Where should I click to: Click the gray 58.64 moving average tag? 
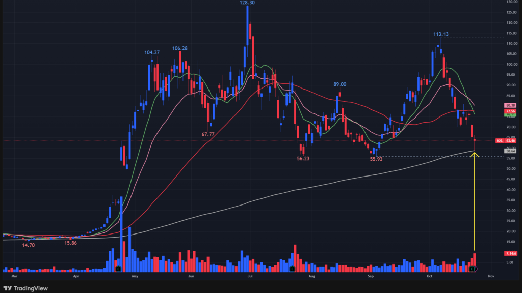click(x=510, y=151)
